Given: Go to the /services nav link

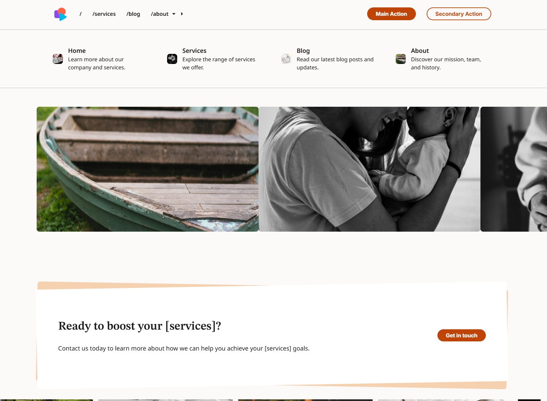Looking at the screenshot, I should point(104,14).
